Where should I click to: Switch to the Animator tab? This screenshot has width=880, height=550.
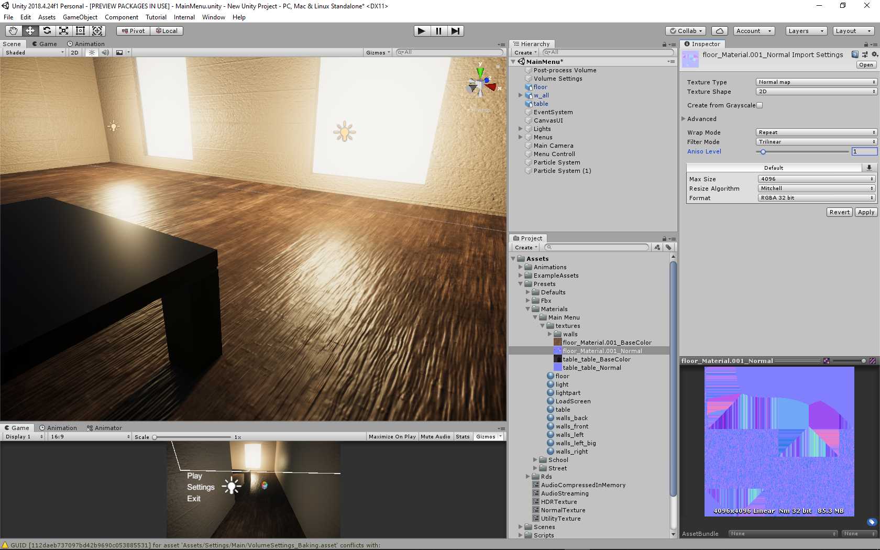[x=104, y=428]
